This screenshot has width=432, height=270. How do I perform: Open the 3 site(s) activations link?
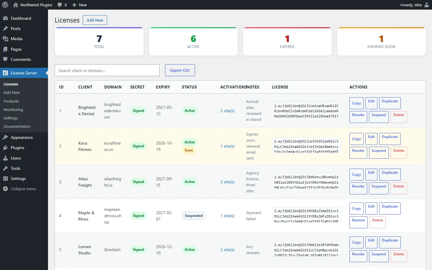pyautogui.click(x=227, y=182)
